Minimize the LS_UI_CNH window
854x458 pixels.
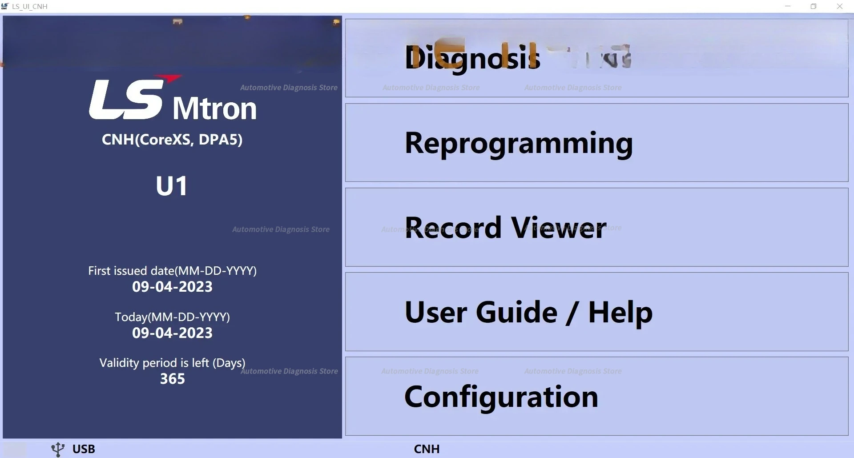click(788, 6)
